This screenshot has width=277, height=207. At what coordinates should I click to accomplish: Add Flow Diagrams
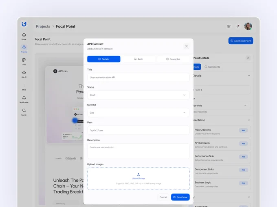click(243, 130)
